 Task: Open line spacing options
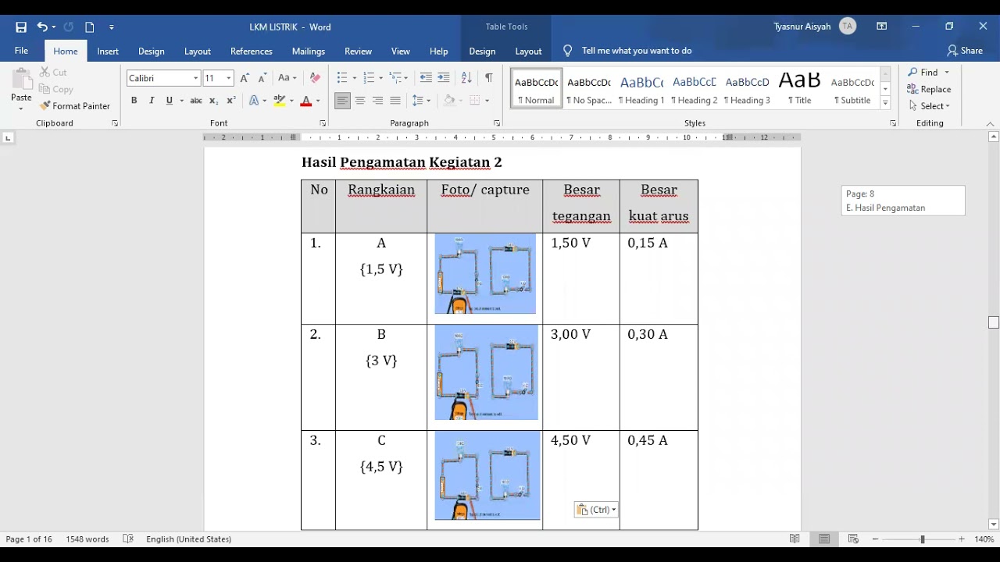coord(421,101)
